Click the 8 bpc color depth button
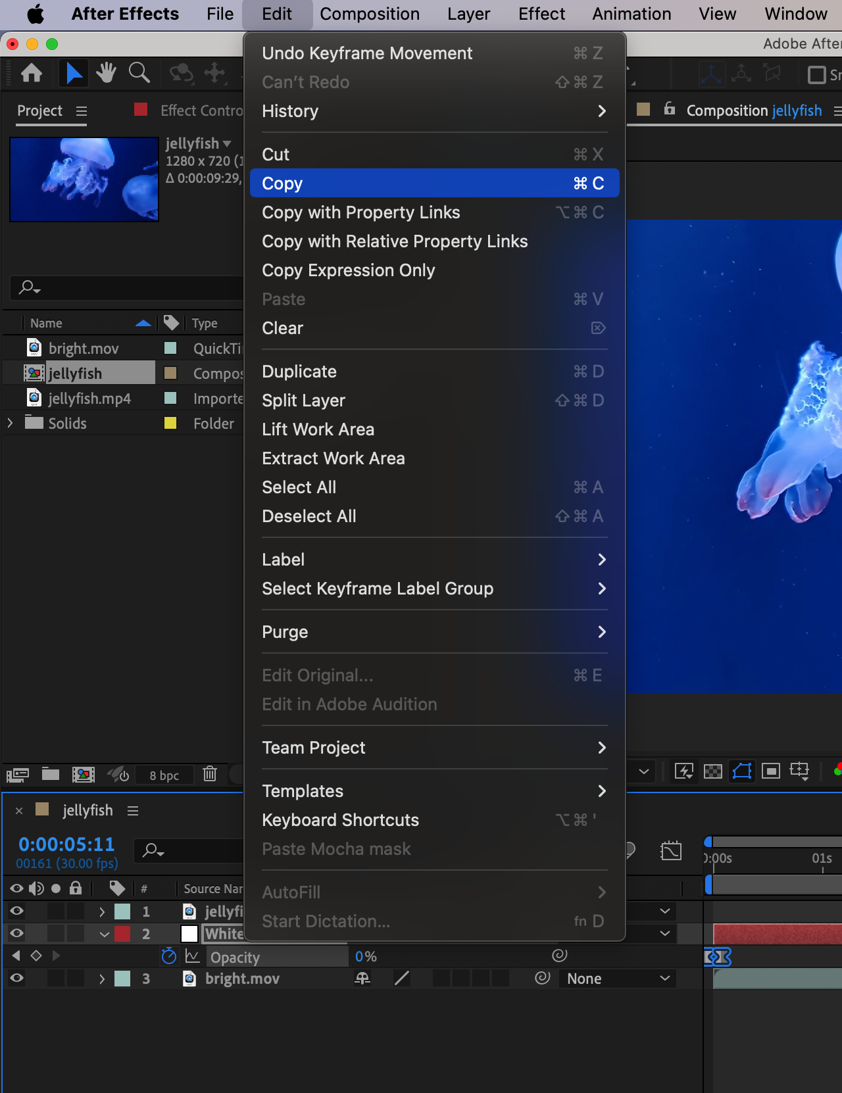Image resolution: width=842 pixels, height=1093 pixels. click(x=164, y=775)
